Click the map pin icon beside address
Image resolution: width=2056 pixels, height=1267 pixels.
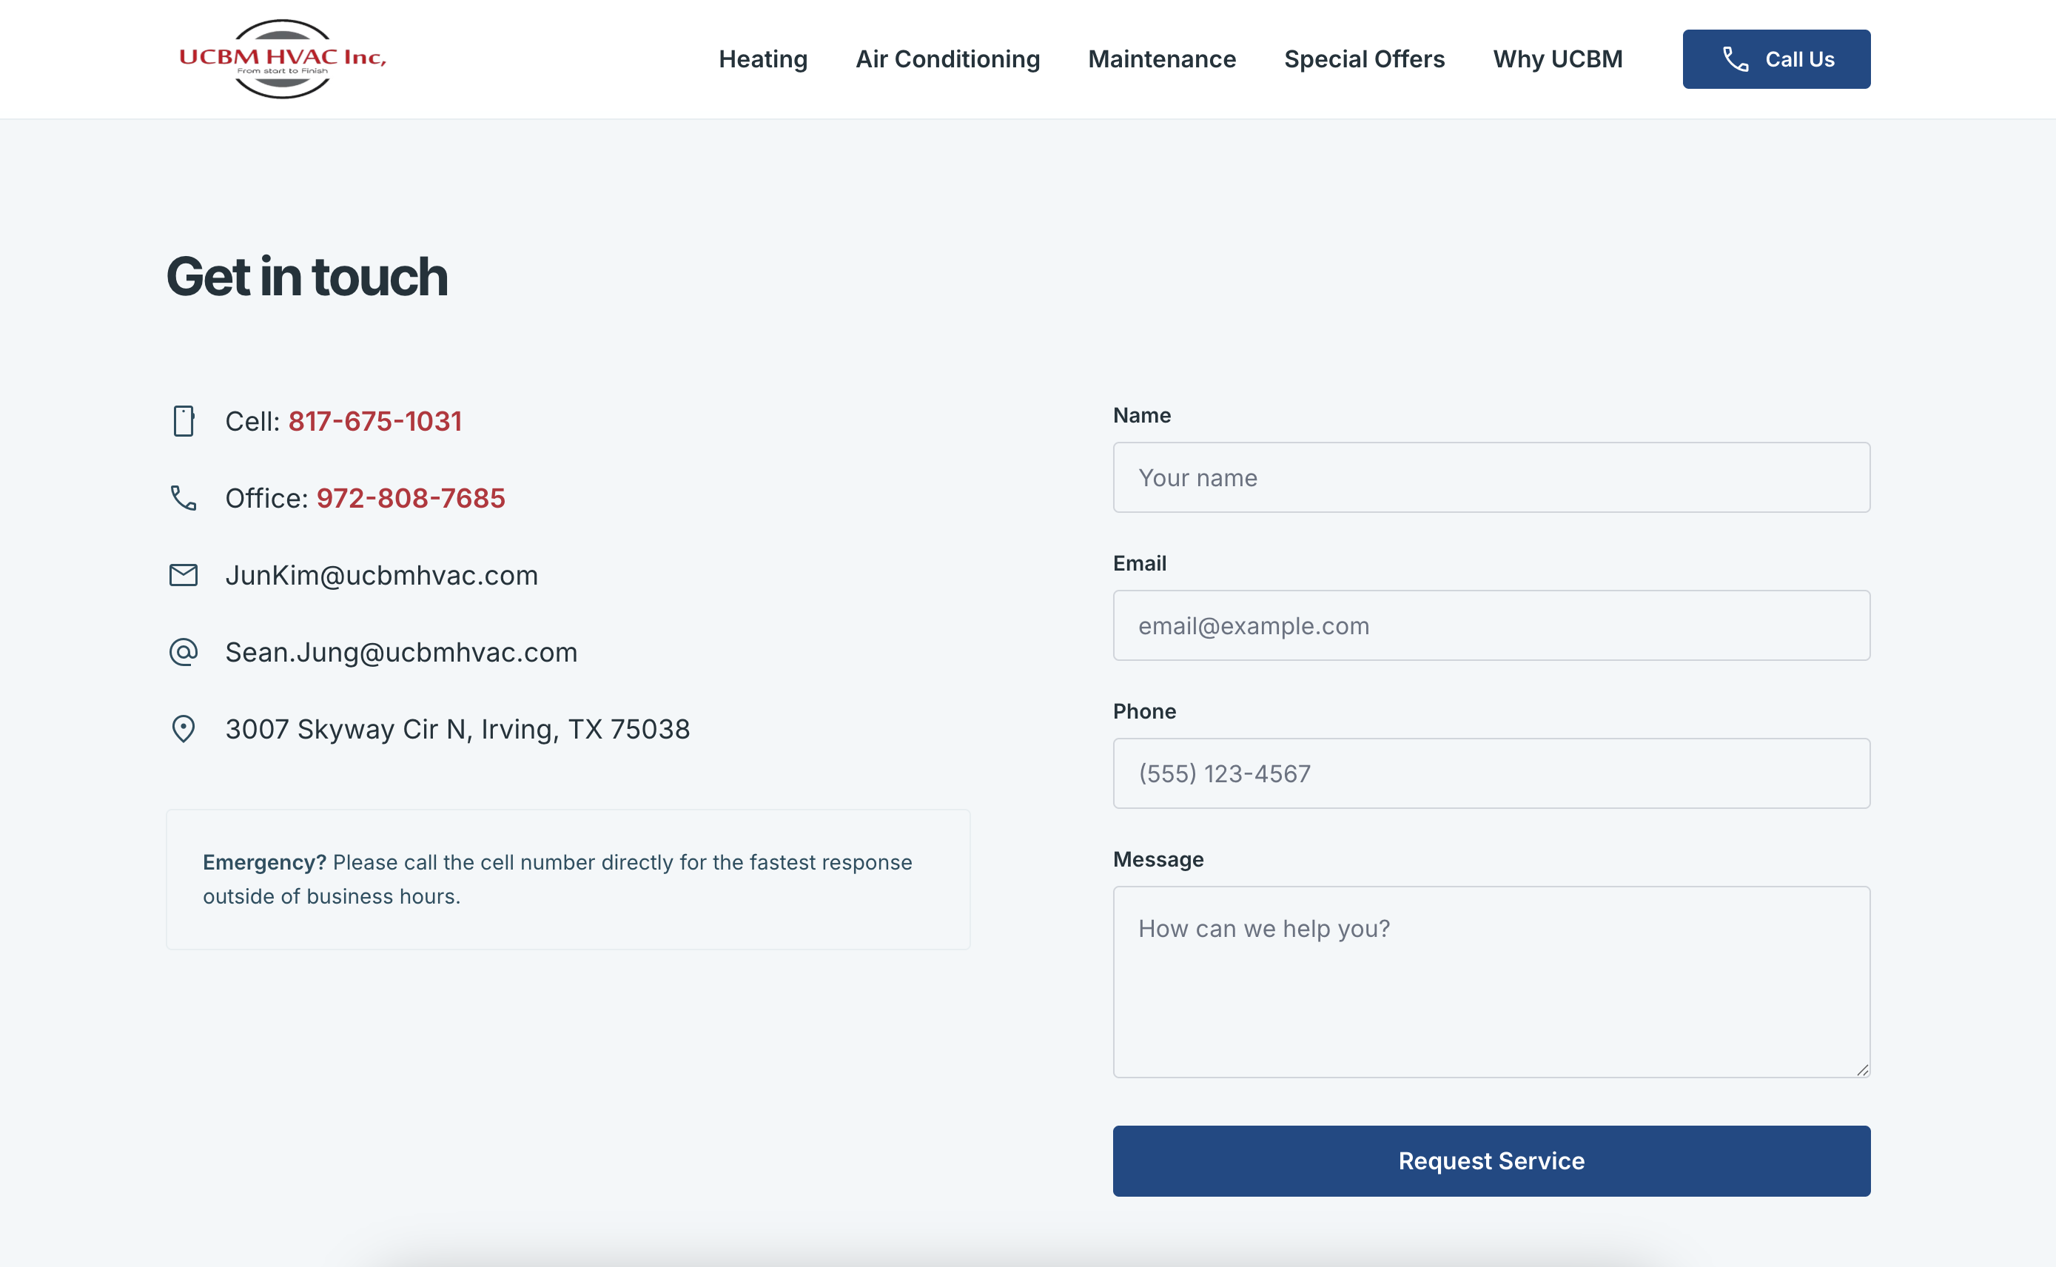184,728
